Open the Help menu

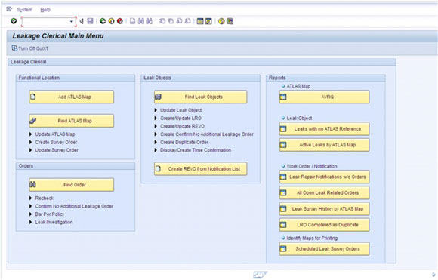click(x=45, y=10)
